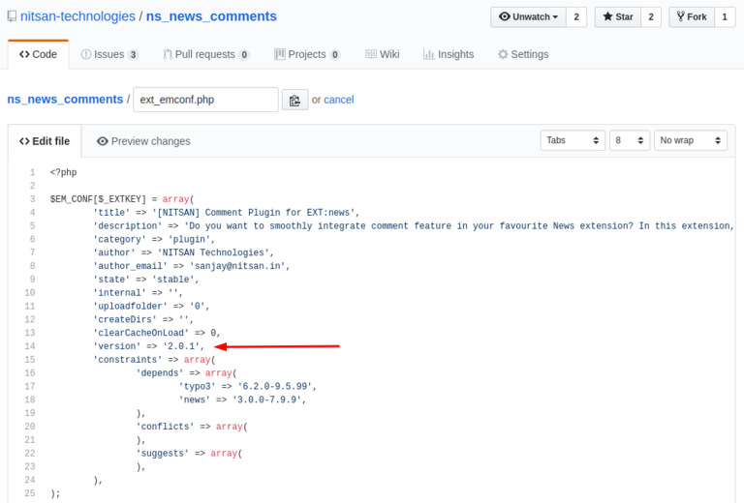The height and width of the screenshot is (503, 744).
Task: Click the Fork button
Action: click(690, 16)
